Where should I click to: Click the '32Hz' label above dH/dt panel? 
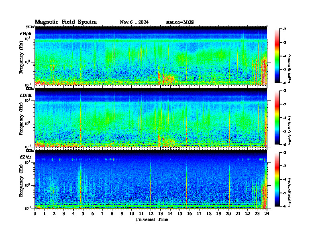coord(29,27)
